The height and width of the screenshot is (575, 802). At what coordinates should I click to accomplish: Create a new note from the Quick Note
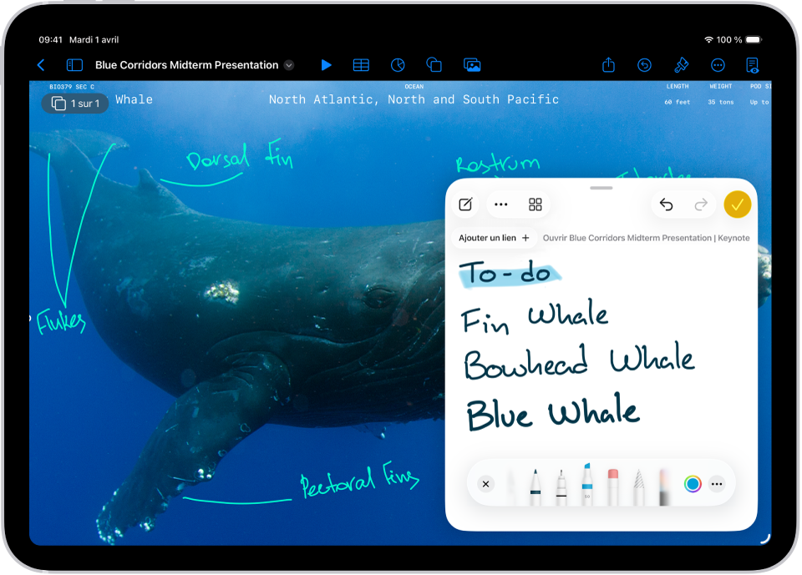coord(465,204)
